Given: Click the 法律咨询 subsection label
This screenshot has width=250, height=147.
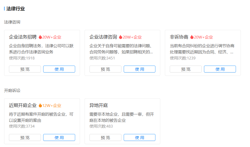Looking at the screenshot, I should point(12,22).
